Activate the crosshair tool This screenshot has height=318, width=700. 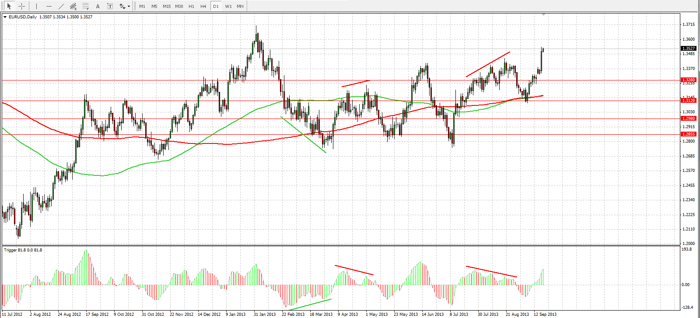21,6
